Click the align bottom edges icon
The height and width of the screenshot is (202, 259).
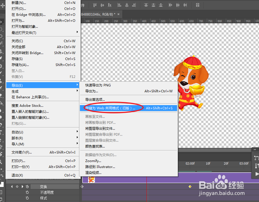click(110, 5)
